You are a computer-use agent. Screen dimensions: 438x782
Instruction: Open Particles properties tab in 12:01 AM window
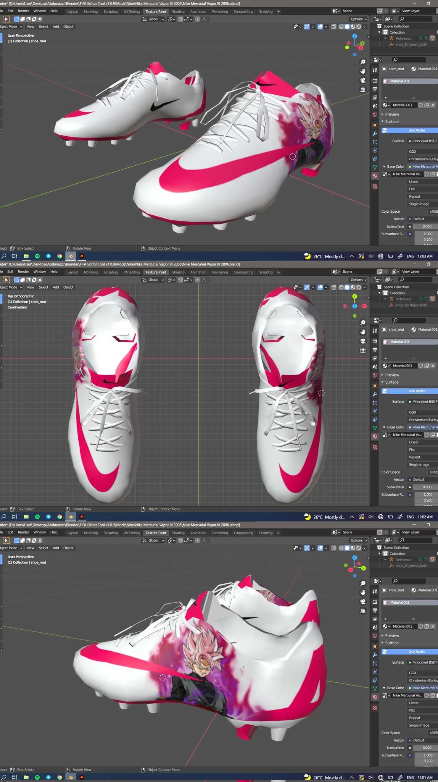[375, 663]
